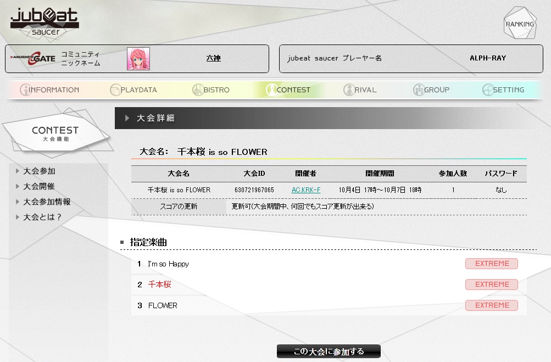Click the 開催者 column header
Viewport: 551px width, 362px height.
pyautogui.click(x=306, y=173)
